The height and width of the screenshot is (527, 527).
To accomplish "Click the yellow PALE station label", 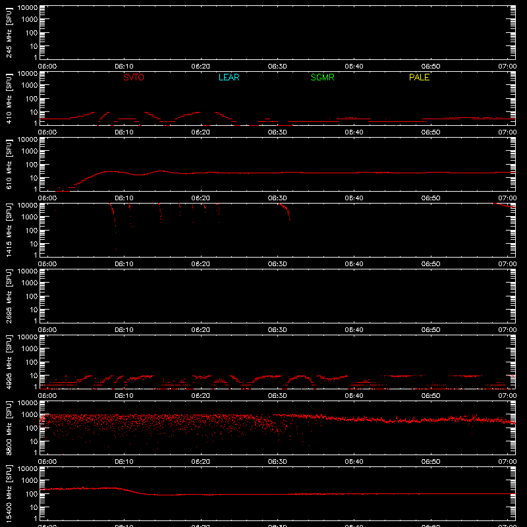I will point(419,77).
